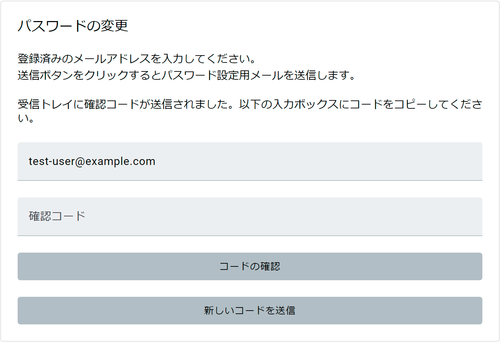
Task: Click the line 登録済みのメールアドレスを入力してください
Action: tap(137, 59)
